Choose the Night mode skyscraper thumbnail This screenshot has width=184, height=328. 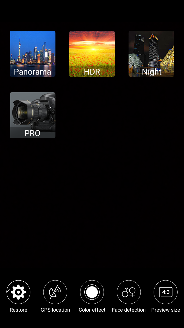coord(151,54)
